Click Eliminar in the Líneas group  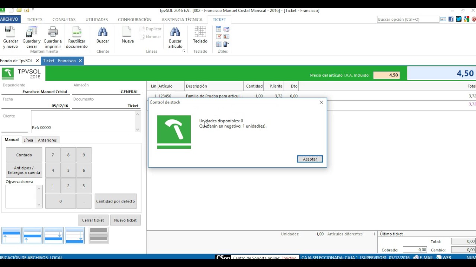pyautogui.click(x=151, y=37)
